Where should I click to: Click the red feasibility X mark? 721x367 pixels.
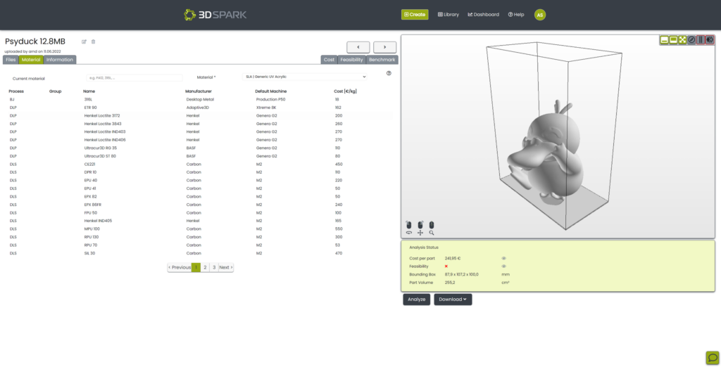(446, 266)
